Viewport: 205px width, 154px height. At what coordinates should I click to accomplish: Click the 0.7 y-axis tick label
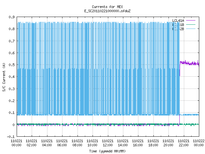pos(12,41)
